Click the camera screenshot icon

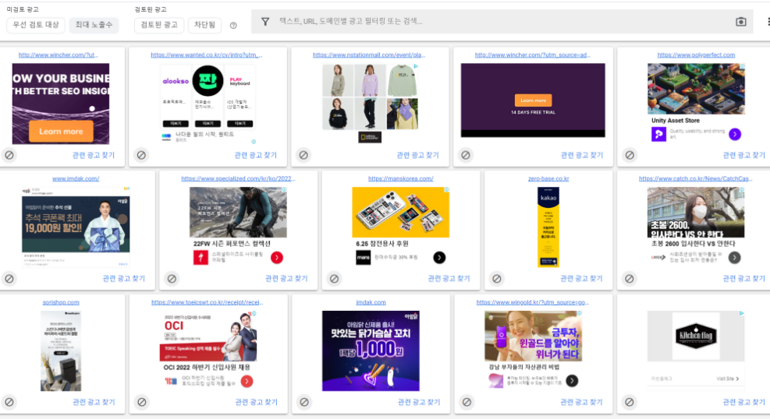pos(741,22)
